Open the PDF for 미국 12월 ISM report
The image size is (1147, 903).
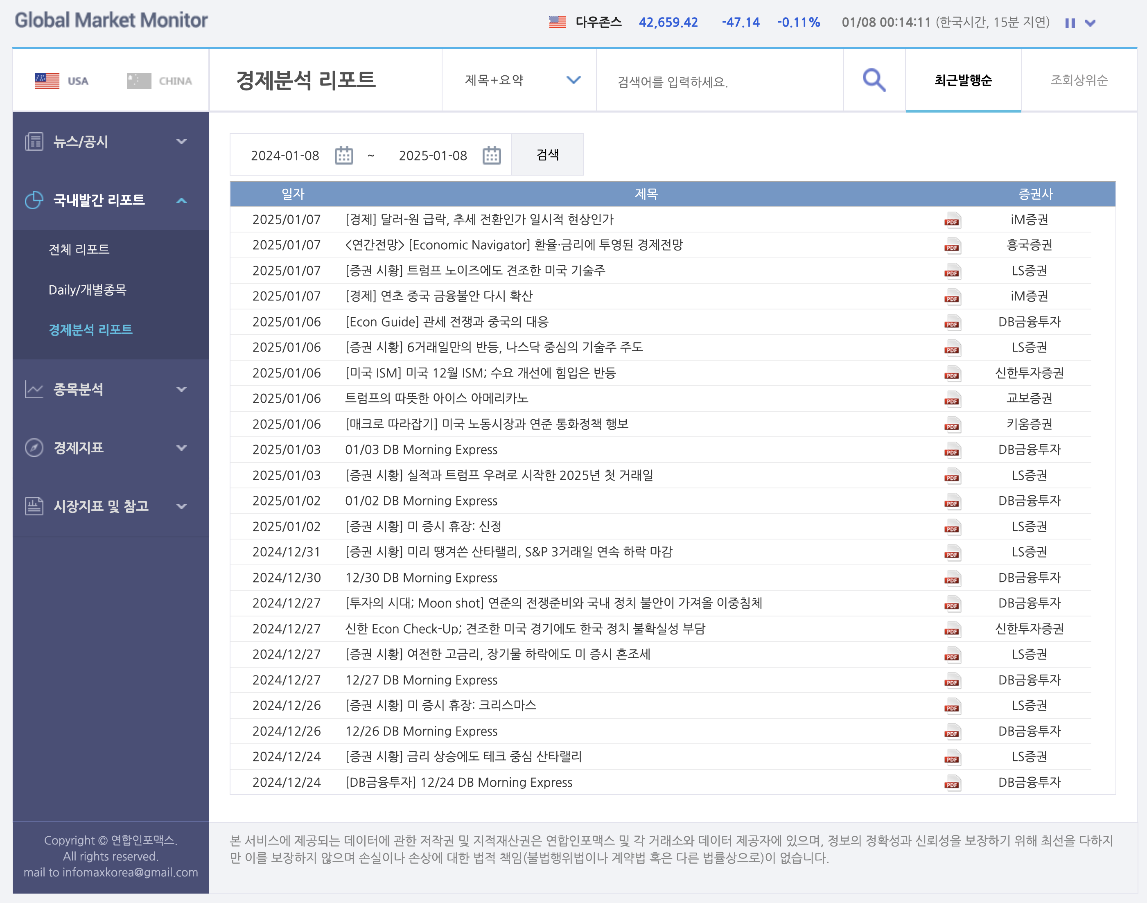click(x=953, y=373)
